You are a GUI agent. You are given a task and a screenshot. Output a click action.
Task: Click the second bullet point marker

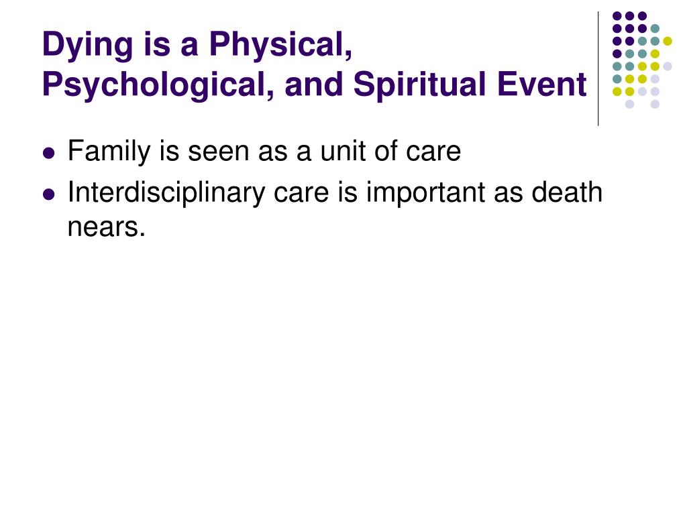click(x=49, y=194)
